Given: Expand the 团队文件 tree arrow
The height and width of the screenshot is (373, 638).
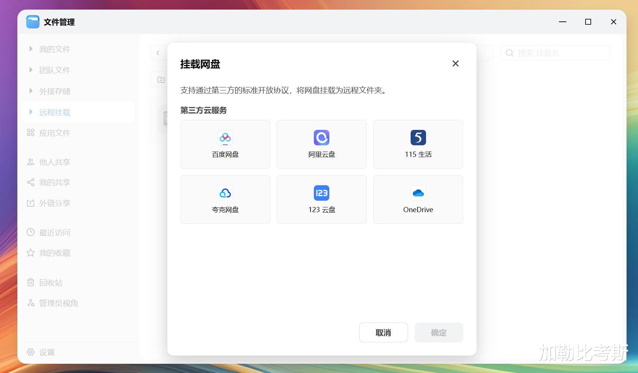Looking at the screenshot, I should [31, 70].
